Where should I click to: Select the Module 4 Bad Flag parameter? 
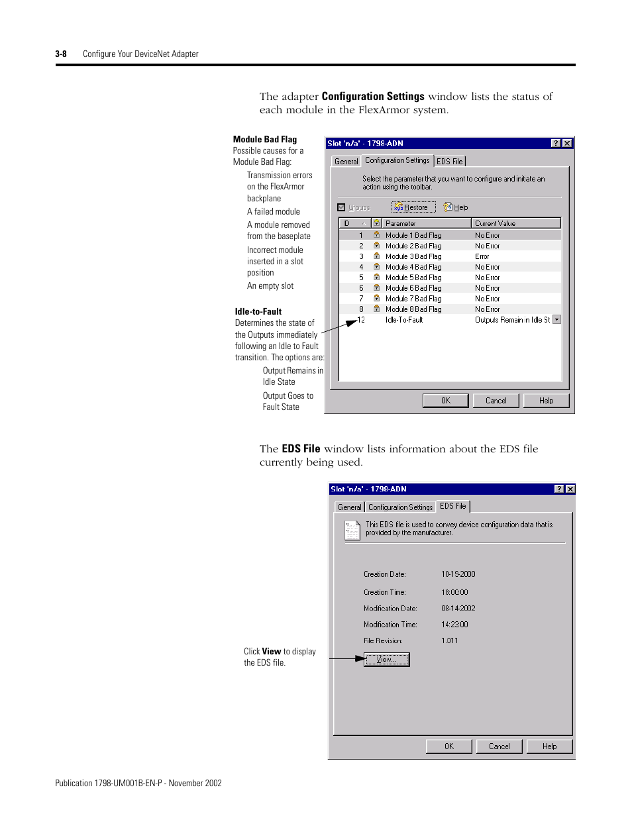pos(413,267)
